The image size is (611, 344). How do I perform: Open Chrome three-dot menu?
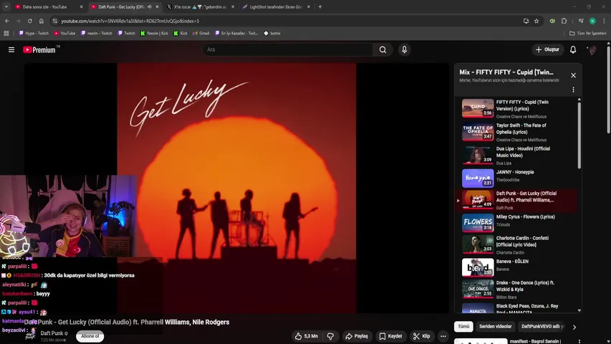(x=604, y=21)
